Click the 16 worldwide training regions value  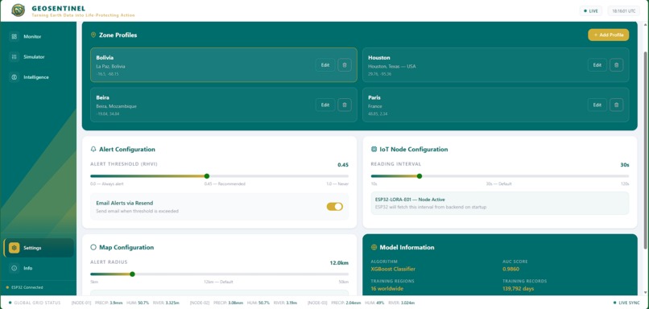387,289
